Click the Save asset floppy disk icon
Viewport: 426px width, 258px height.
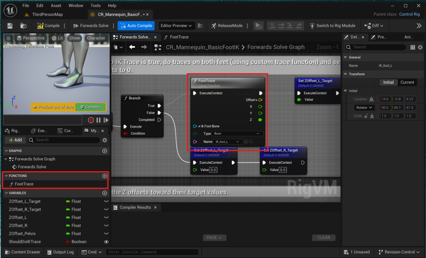point(10,26)
